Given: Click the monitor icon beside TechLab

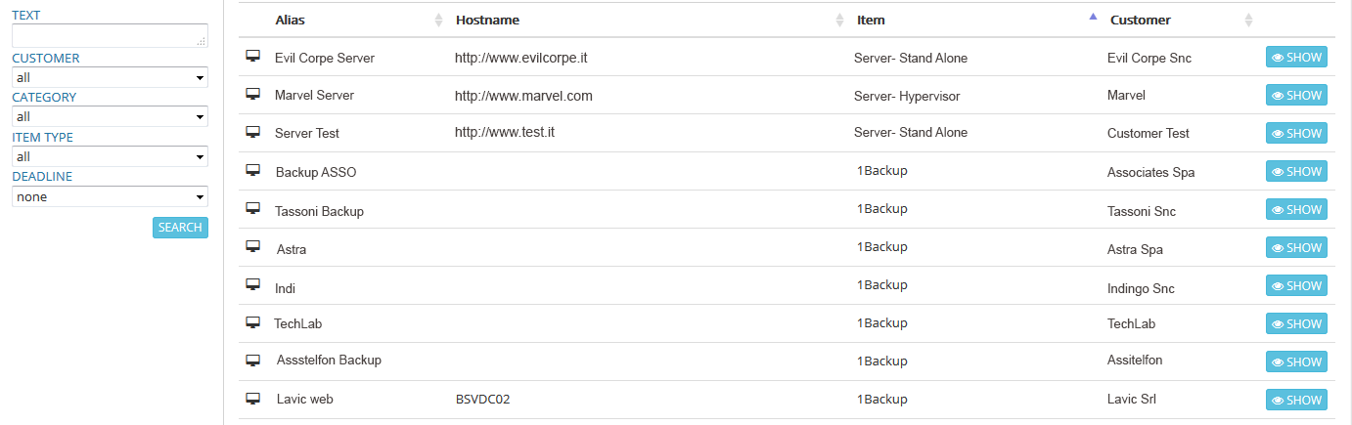Looking at the screenshot, I should click(x=252, y=322).
